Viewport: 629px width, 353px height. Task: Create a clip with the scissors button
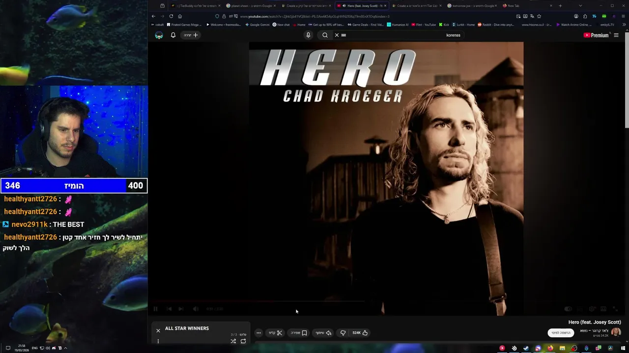pos(276,333)
